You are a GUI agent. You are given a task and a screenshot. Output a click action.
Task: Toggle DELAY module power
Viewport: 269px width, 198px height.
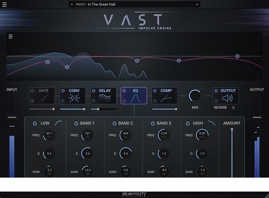(x=94, y=91)
